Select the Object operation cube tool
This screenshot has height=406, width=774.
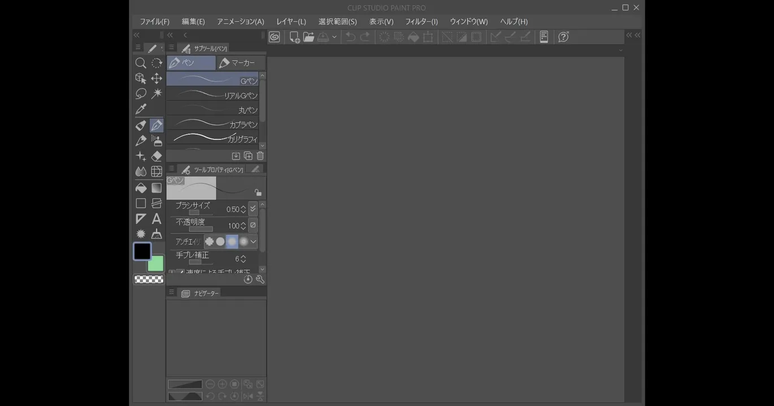[x=141, y=78]
